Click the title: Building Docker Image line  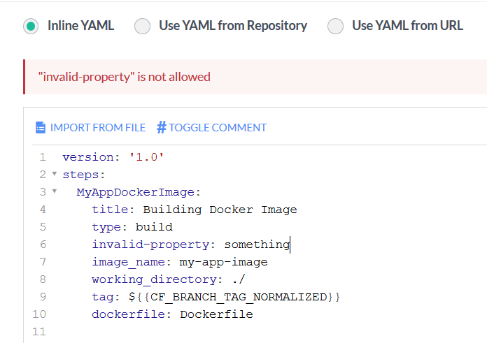click(194, 210)
